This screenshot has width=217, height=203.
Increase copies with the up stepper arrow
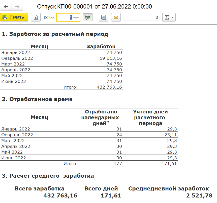pos(76,16)
